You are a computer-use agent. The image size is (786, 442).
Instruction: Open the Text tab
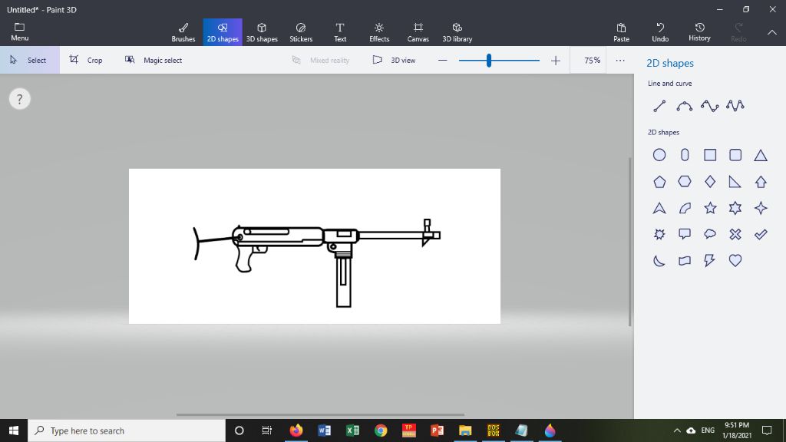(x=340, y=32)
